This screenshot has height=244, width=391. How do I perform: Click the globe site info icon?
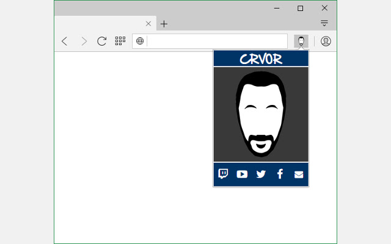click(x=140, y=41)
